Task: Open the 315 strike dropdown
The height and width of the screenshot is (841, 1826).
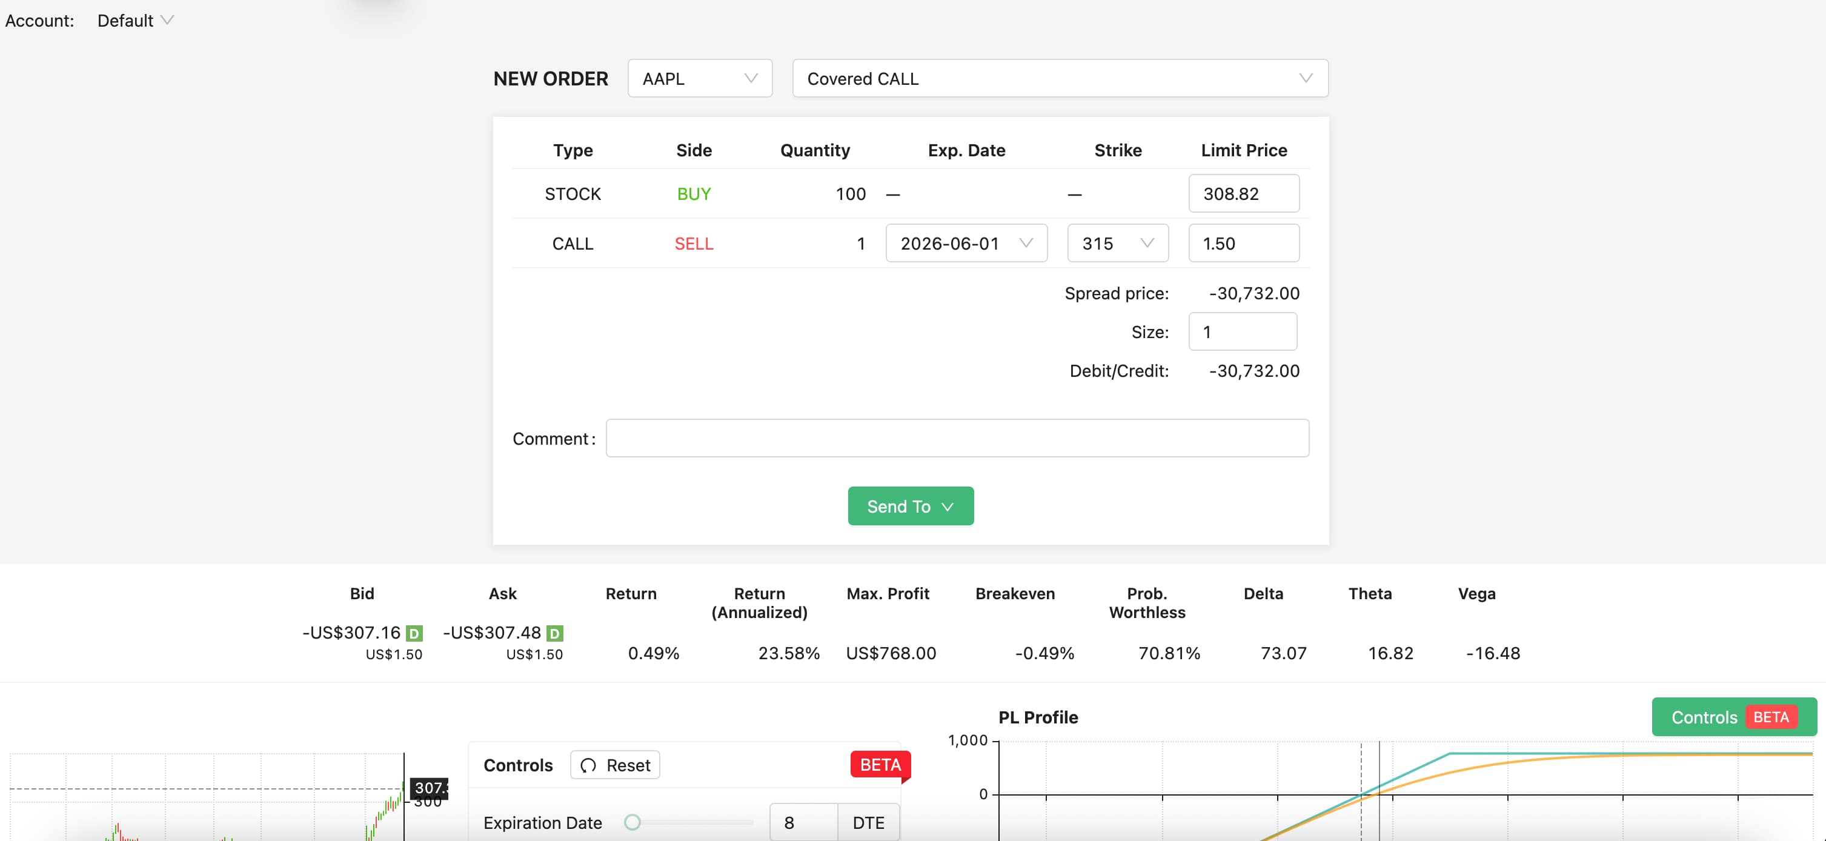Action: (1118, 243)
